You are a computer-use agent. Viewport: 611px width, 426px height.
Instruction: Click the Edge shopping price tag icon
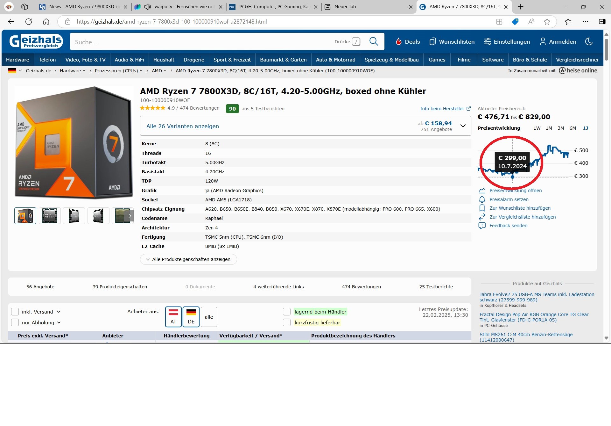[x=515, y=22]
